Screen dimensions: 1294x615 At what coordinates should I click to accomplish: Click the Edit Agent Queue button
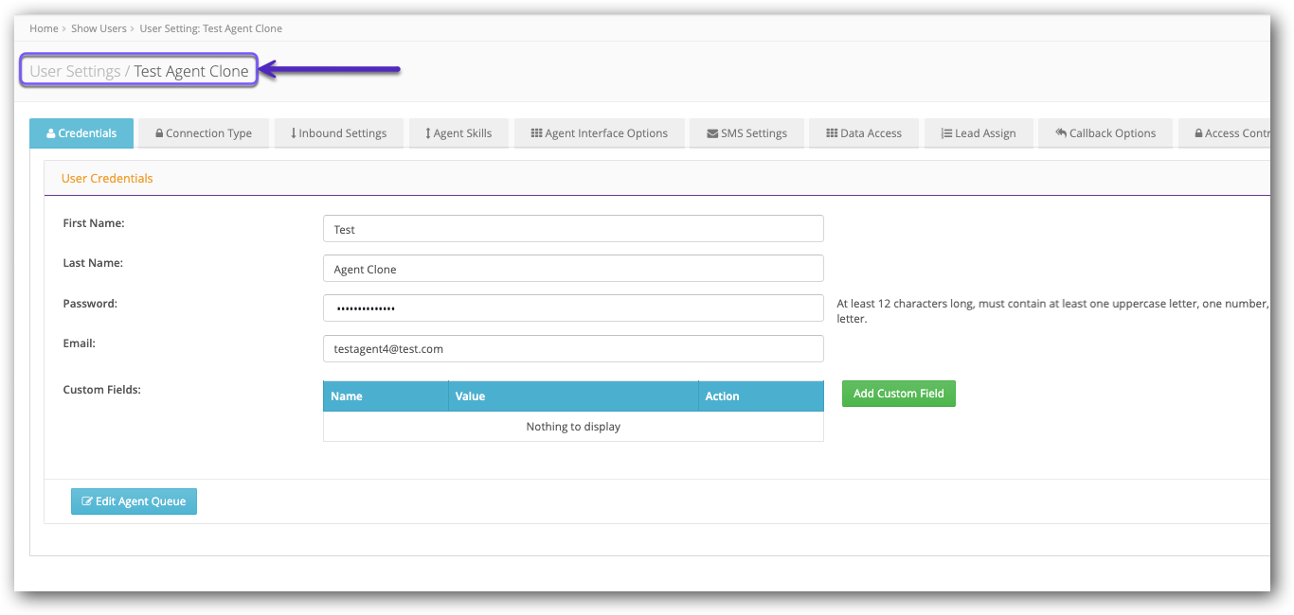(x=134, y=501)
